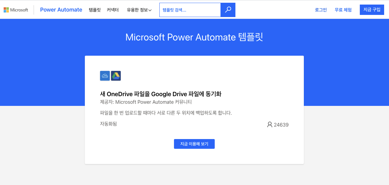The height and width of the screenshot is (185, 389).
Task: Click the OneDrive cloud icon
Action: (105, 76)
